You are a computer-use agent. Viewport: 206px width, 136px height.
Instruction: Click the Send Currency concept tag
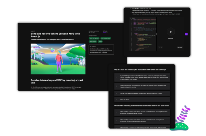[93, 42]
